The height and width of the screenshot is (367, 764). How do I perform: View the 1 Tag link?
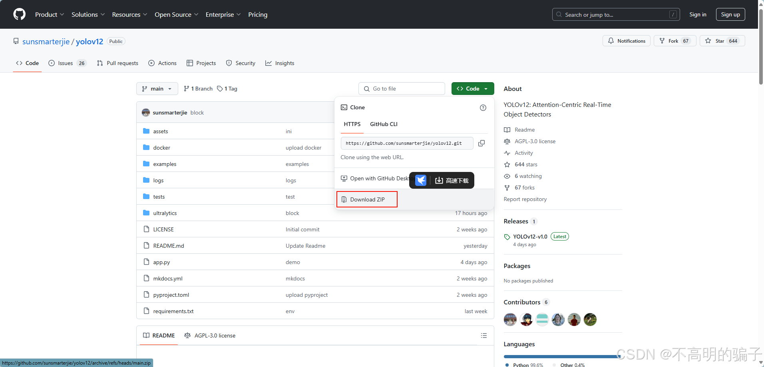click(227, 89)
